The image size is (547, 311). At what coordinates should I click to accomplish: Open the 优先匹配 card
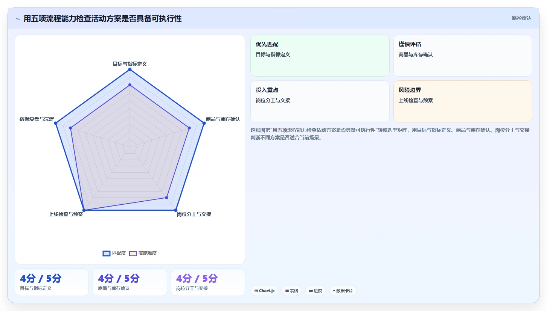(x=320, y=56)
